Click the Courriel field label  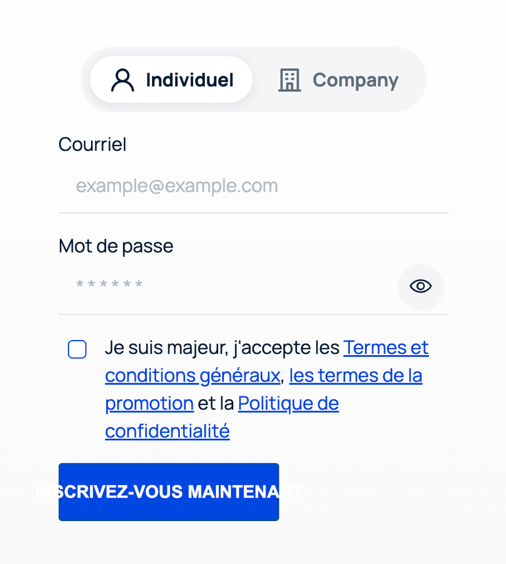92,144
